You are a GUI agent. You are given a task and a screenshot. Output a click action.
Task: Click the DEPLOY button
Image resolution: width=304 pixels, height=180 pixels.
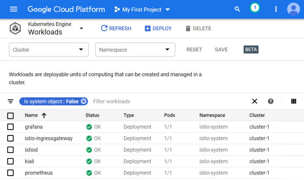(x=158, y=28)
